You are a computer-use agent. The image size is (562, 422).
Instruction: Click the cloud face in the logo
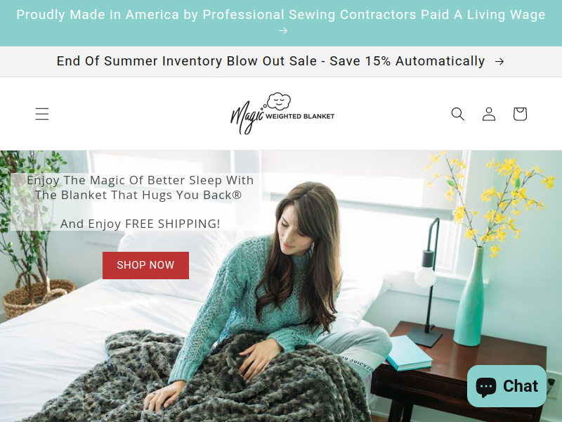(279, 101)
